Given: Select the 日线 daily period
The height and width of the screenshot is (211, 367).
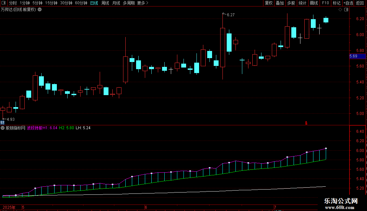Looking at the screenshot, I should point(94,3).
